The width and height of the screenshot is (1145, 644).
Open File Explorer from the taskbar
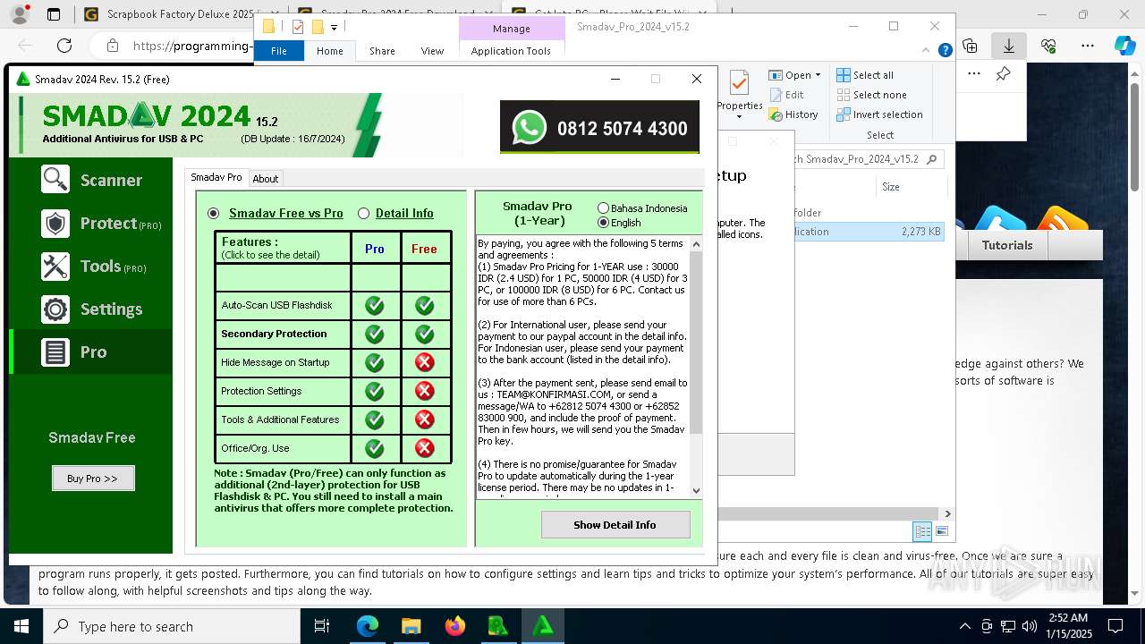(411, 626)
